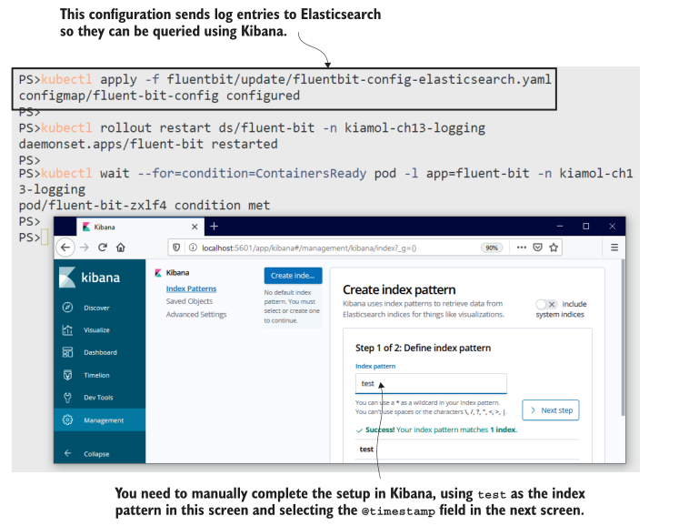Click the Management gear icon
The width and height of the screenshot is (679, 526).
[x=68, y=420]
